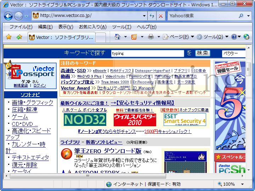The height and width of the screenshot is (191, 255).
Task: Open the ヘルプ(H) menu
Action: click(x=147, y=27)
